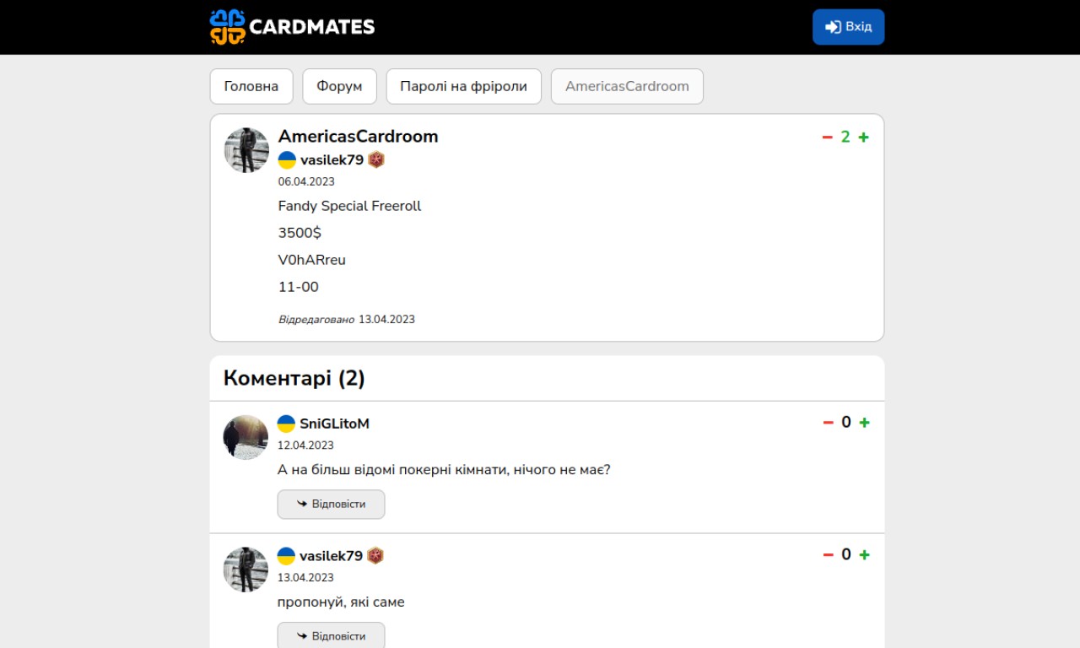1080x648 pixels.
Task: Go to the Форум section
Action: 339,86
